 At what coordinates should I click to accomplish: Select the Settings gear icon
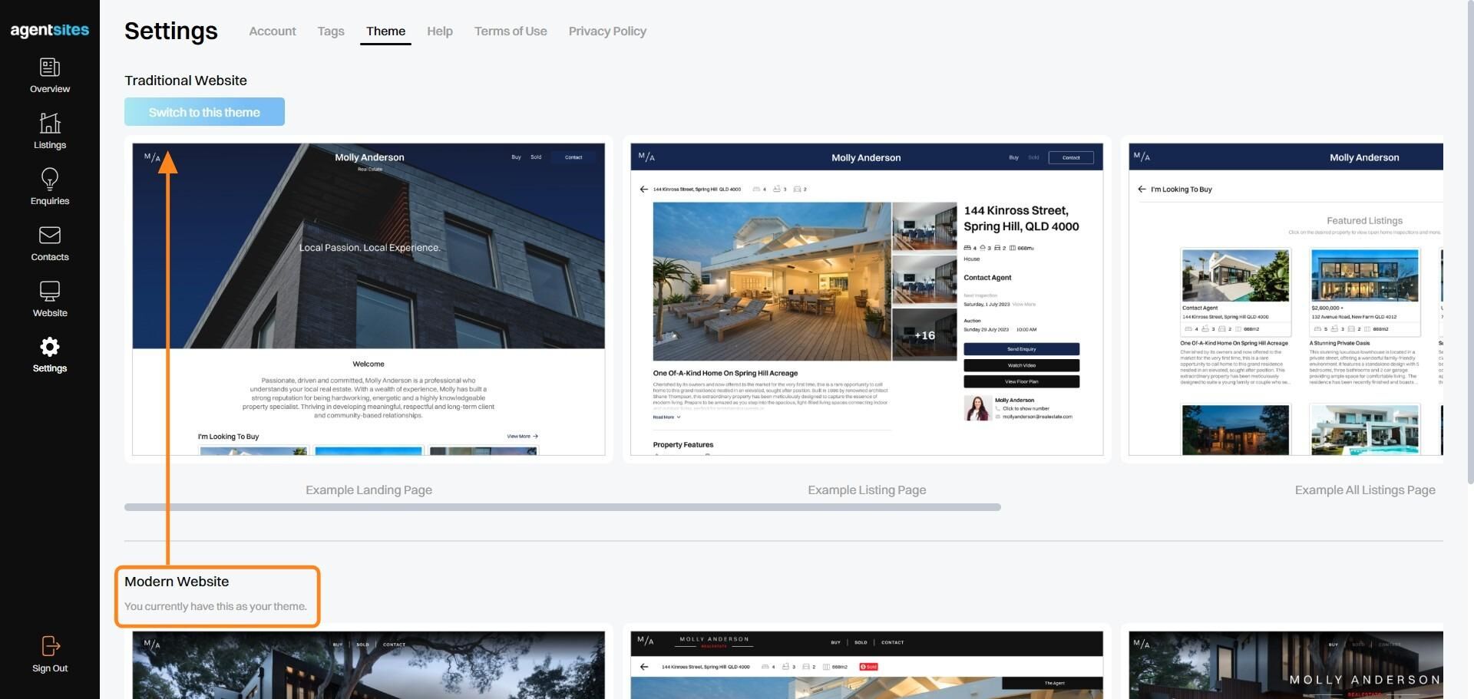(x=50, y=347)
